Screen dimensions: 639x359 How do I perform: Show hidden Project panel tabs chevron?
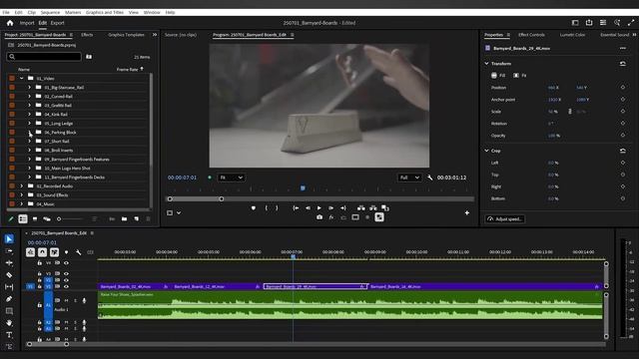pyautogui.click(x=155, y=35)
